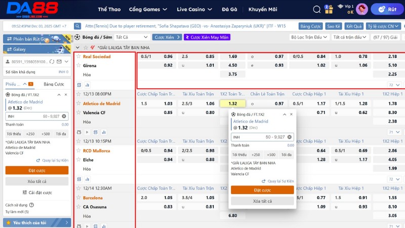Open alarm clock icon under Atletico match
The width and height of the screenshot is (405, 228).
[x=79, y=132]
